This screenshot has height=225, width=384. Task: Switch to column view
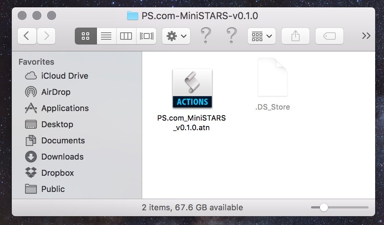click(126, 36)
